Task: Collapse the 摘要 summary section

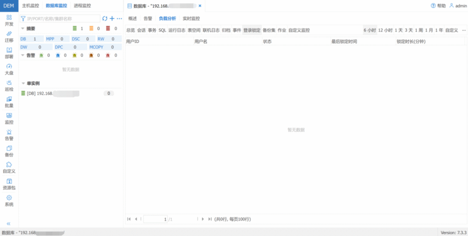Action: tap(23, 28)
